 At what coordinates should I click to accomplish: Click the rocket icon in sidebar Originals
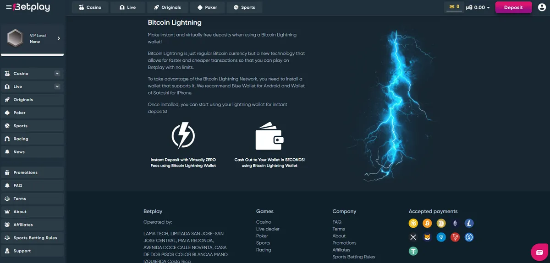[7, 100]
